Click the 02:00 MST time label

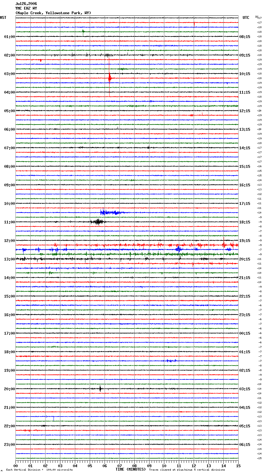tap(10, 55)
